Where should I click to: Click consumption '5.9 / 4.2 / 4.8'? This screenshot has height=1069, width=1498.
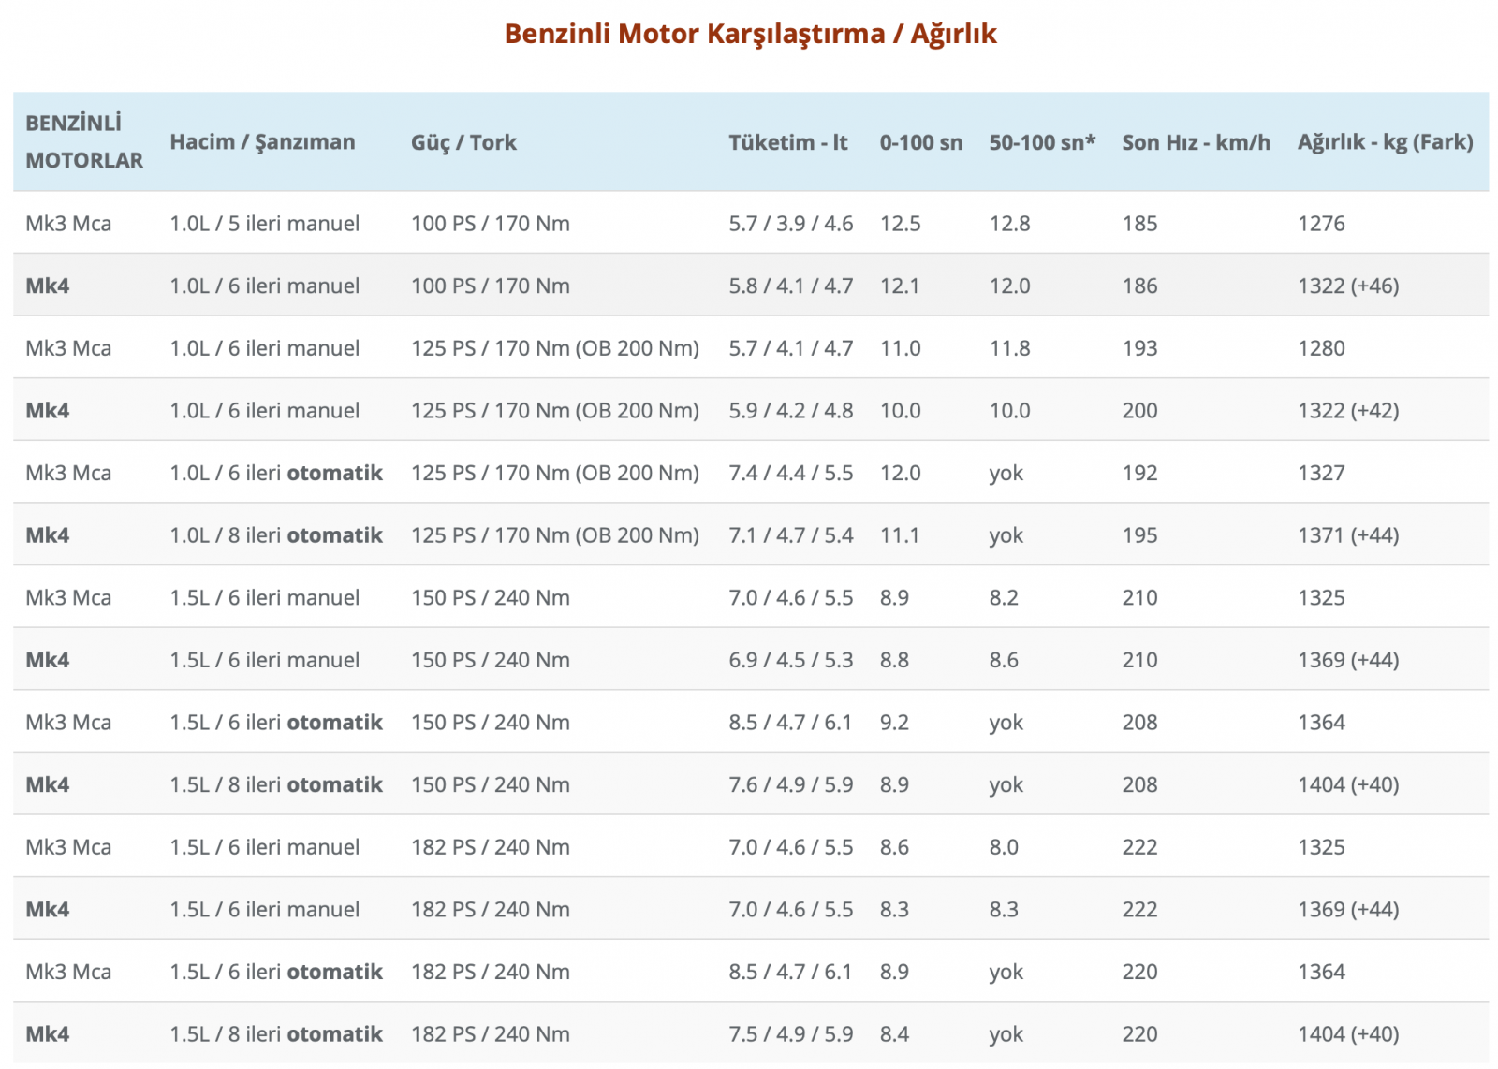pyautogui.click(x=790, y=411)
